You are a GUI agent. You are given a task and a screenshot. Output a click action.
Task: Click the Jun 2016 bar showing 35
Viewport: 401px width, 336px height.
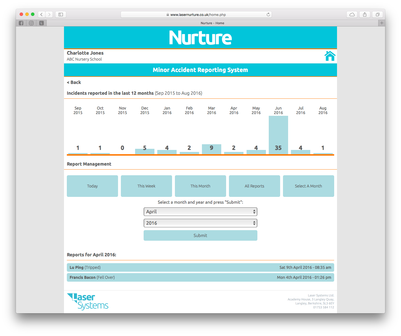(x=278, y=135)
